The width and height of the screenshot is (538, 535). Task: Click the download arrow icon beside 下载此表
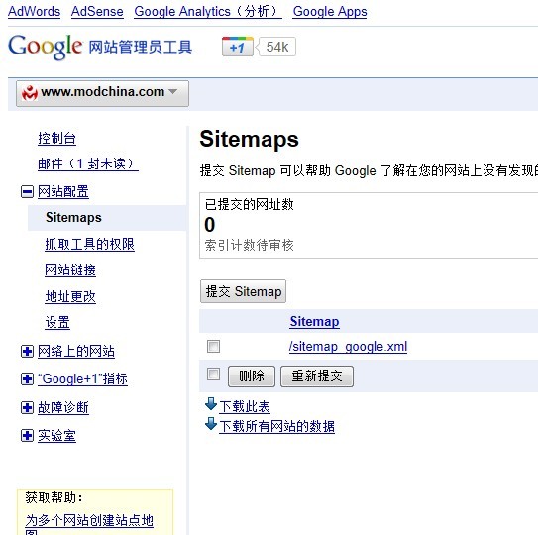pyautogui.click(x=211, y=404)
